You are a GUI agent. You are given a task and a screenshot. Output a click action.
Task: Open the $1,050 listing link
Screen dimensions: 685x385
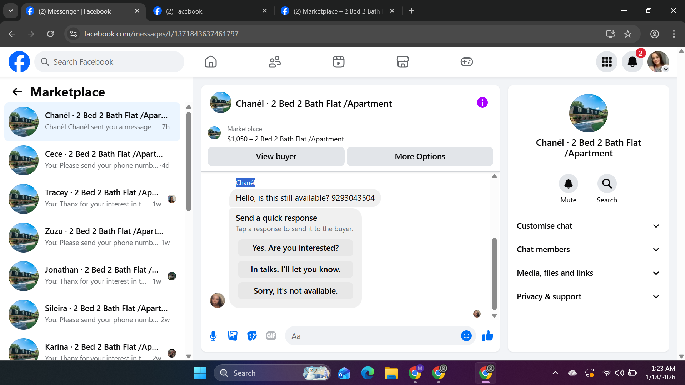click(285, 139)
